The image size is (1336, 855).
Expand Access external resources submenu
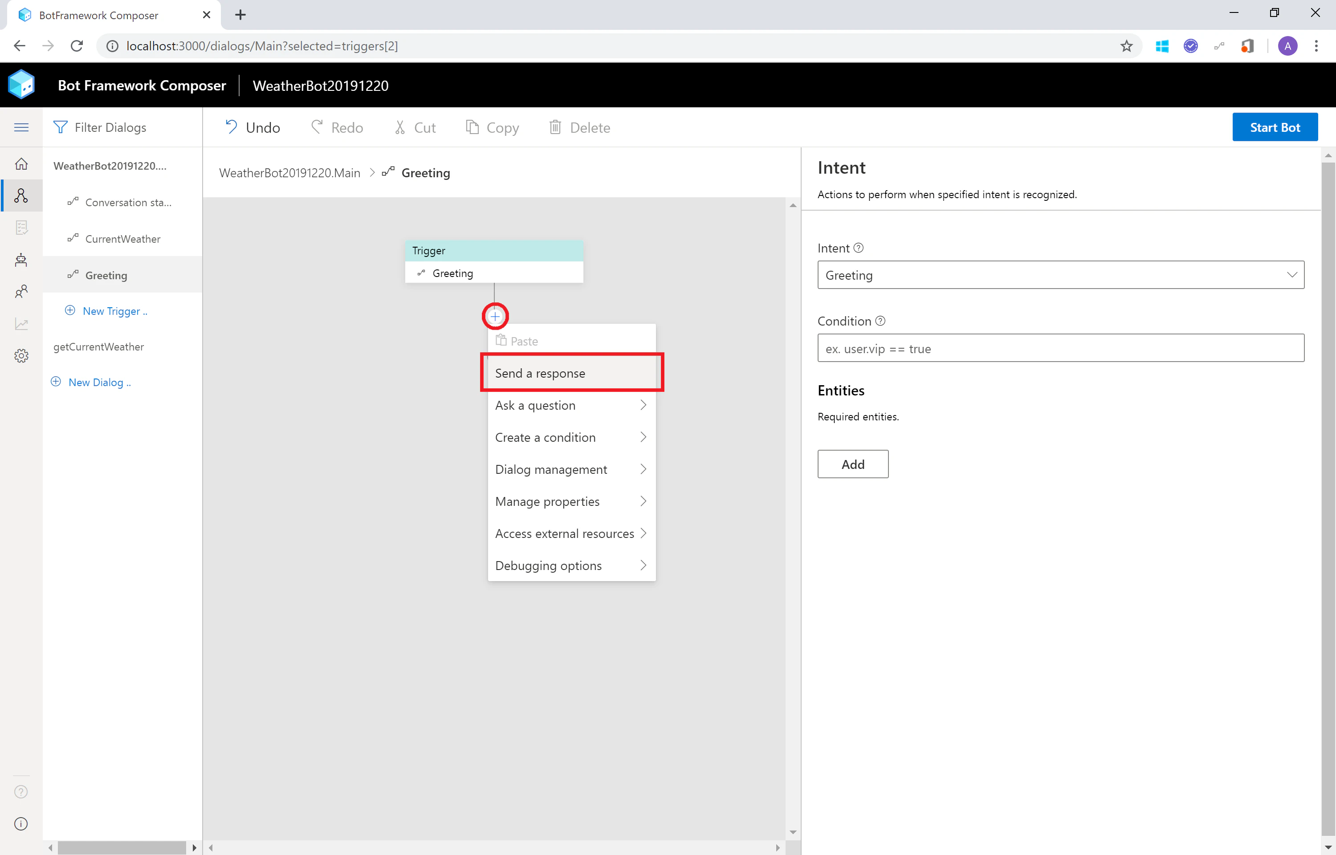tap(571, 533)
